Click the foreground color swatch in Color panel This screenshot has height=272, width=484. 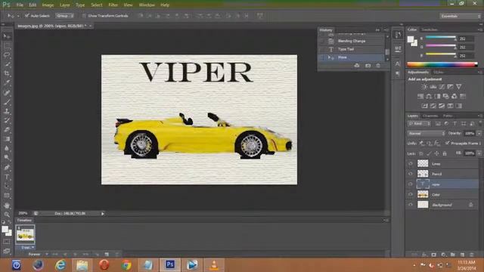click(410, 39)
